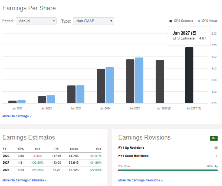Click the Jan 2026 (E) estimate bar
This screenshot has width=222, height=186.
[159, 82]
